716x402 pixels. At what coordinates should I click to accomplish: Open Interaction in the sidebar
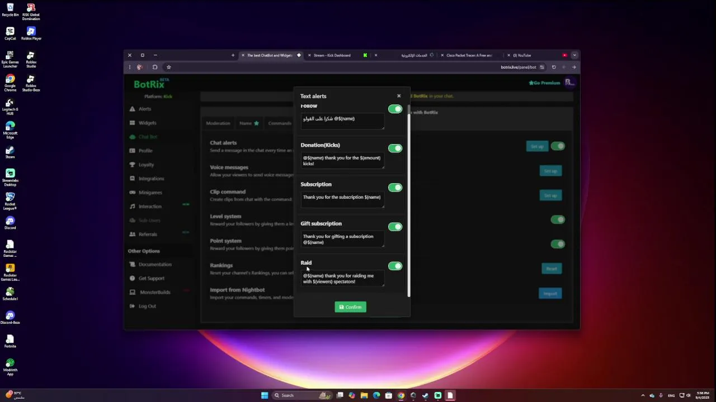coord(145,207)
